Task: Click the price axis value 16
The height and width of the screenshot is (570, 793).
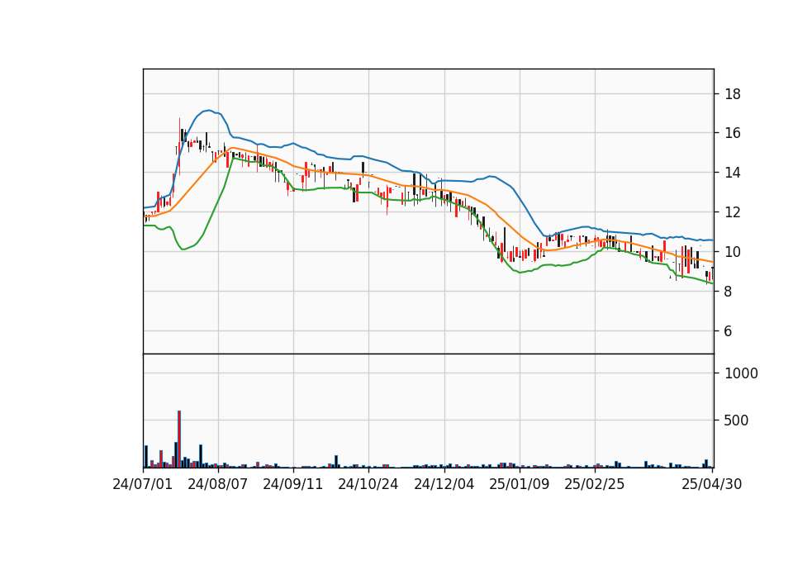Action: tap(733, 133)
